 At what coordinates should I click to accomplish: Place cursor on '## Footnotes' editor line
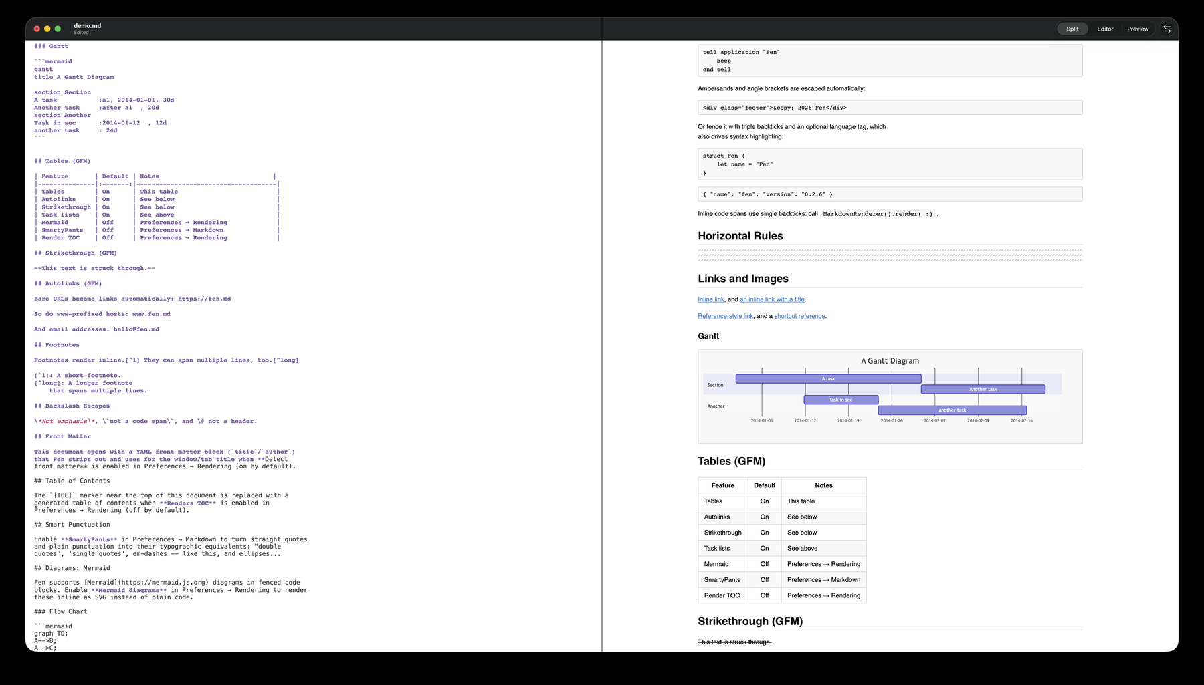[x=57, y=345]
